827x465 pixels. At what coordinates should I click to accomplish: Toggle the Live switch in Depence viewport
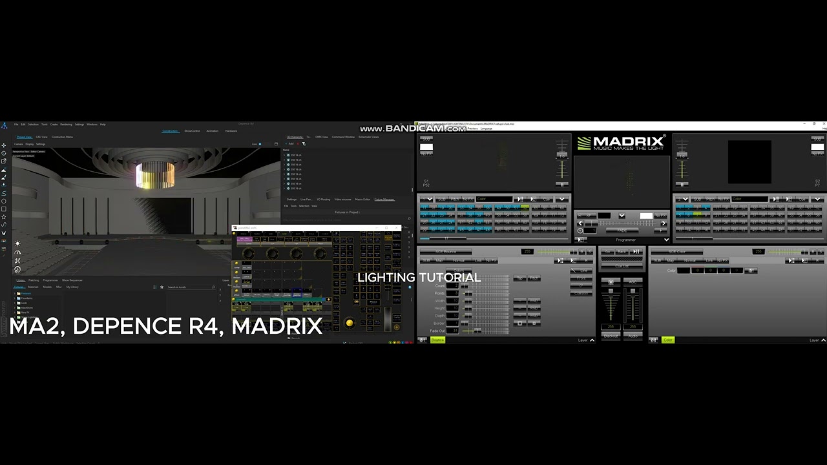260,144
